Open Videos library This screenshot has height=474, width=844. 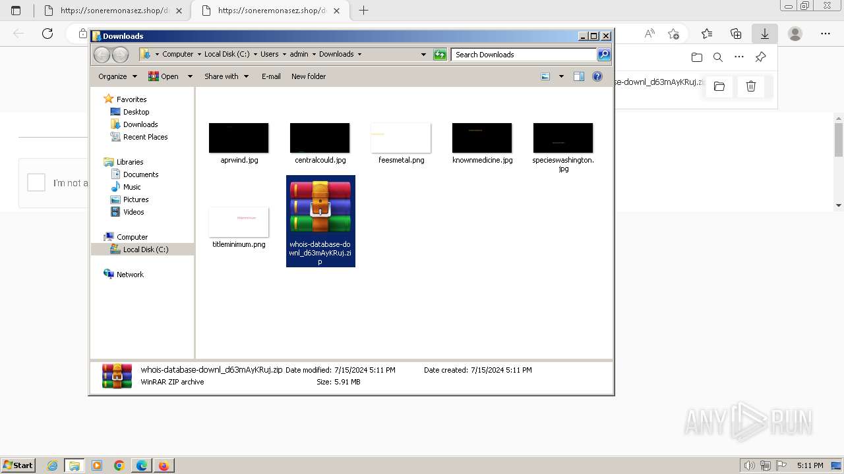click(133, 212)
